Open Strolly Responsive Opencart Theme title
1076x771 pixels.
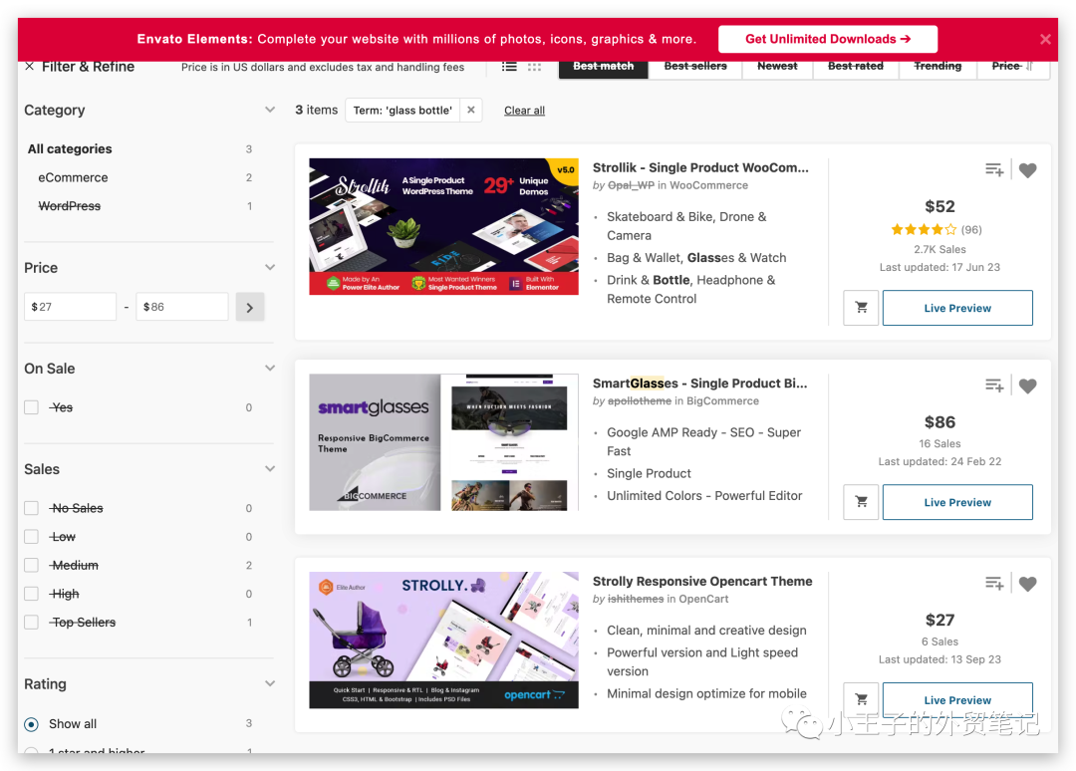(x=702, y=581)
